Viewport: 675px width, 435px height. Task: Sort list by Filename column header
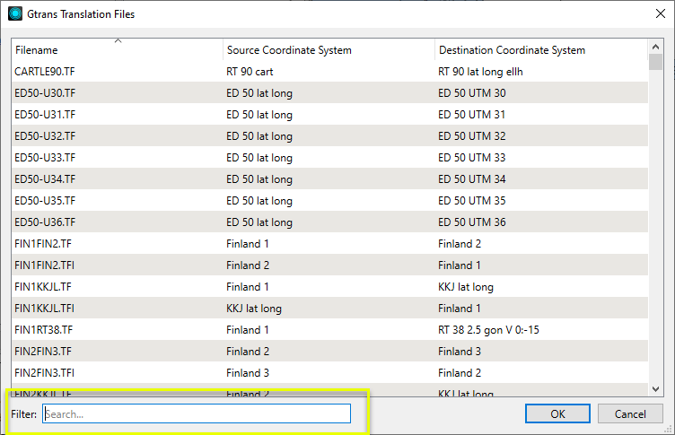(x=117, y=50)
